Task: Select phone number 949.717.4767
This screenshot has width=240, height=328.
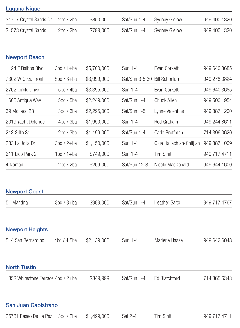Action: pyautogui.click(x=218, y=202)
